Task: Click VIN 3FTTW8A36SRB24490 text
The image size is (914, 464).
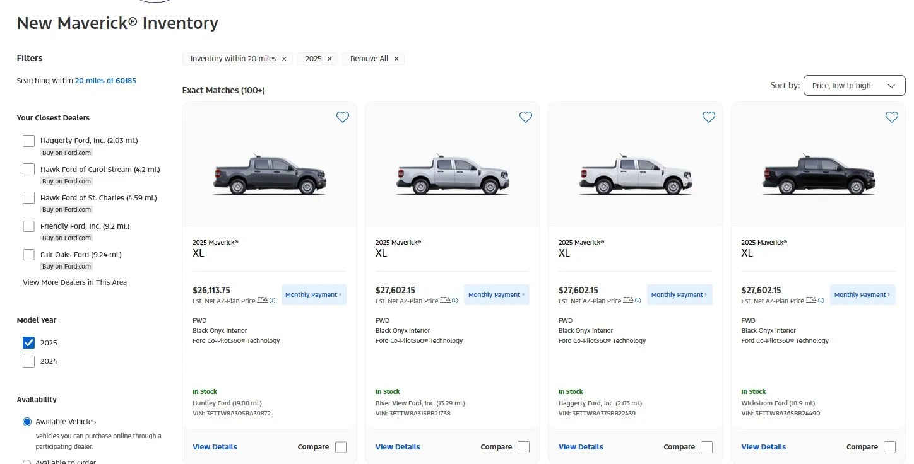Action: pyautogui.click(x=781, y=414)
